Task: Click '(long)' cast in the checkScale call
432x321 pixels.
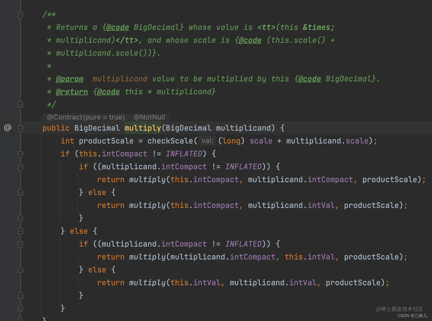Action: point(232,141)
